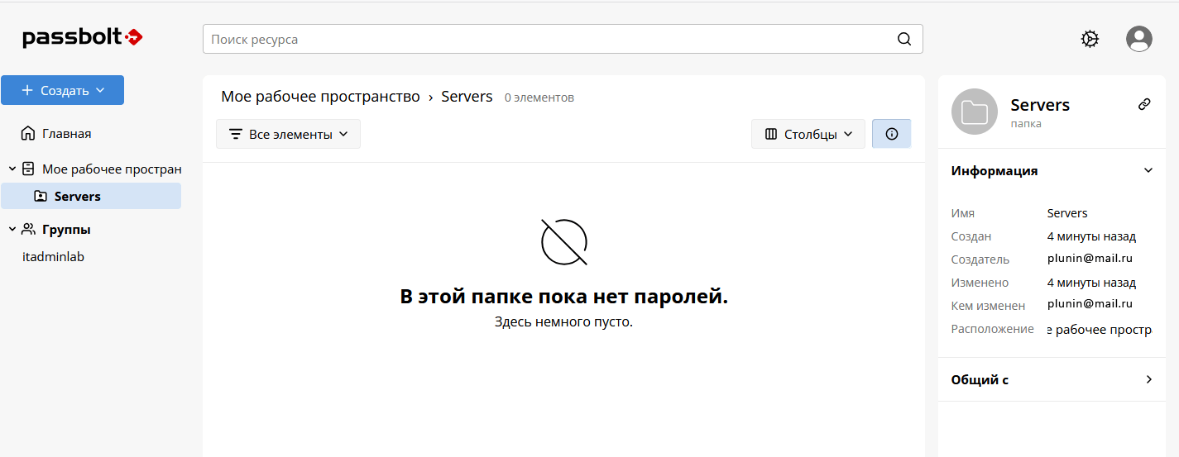Click the passbolt logo

pos(83,37)
